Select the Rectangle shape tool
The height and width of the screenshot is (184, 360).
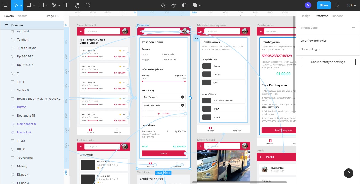tap(42, 5)
